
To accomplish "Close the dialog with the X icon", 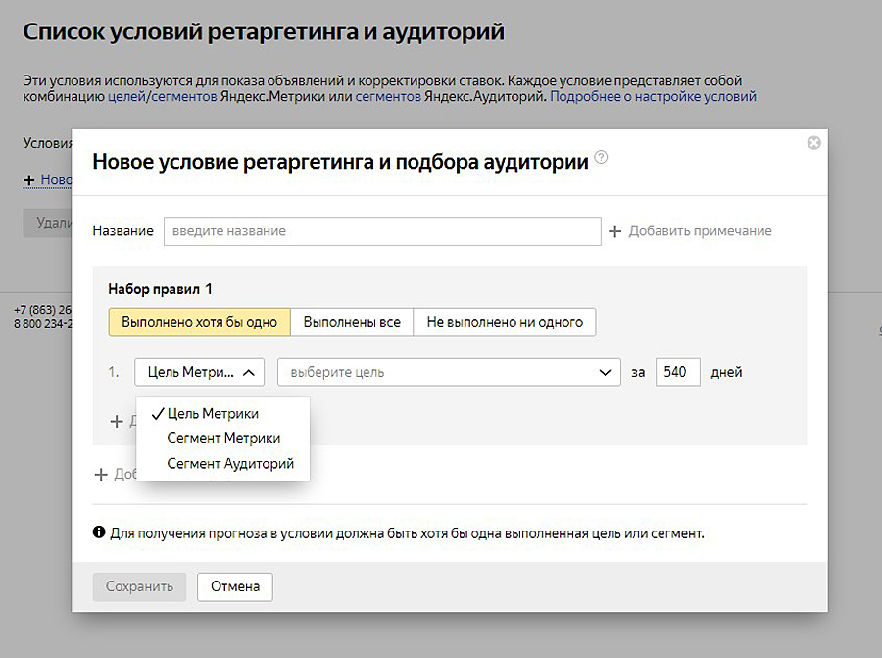I will tap(813, 143).
